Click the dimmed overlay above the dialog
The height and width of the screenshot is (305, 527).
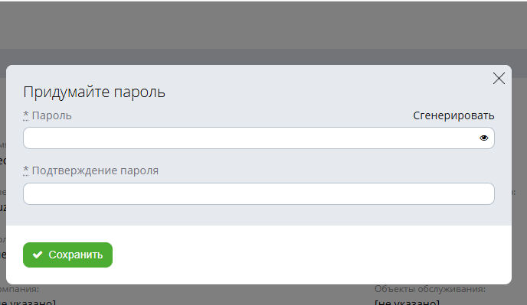(x=263, y=25)
